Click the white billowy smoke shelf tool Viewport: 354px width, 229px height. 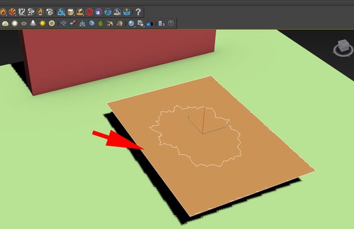click(x=21, y=12)
